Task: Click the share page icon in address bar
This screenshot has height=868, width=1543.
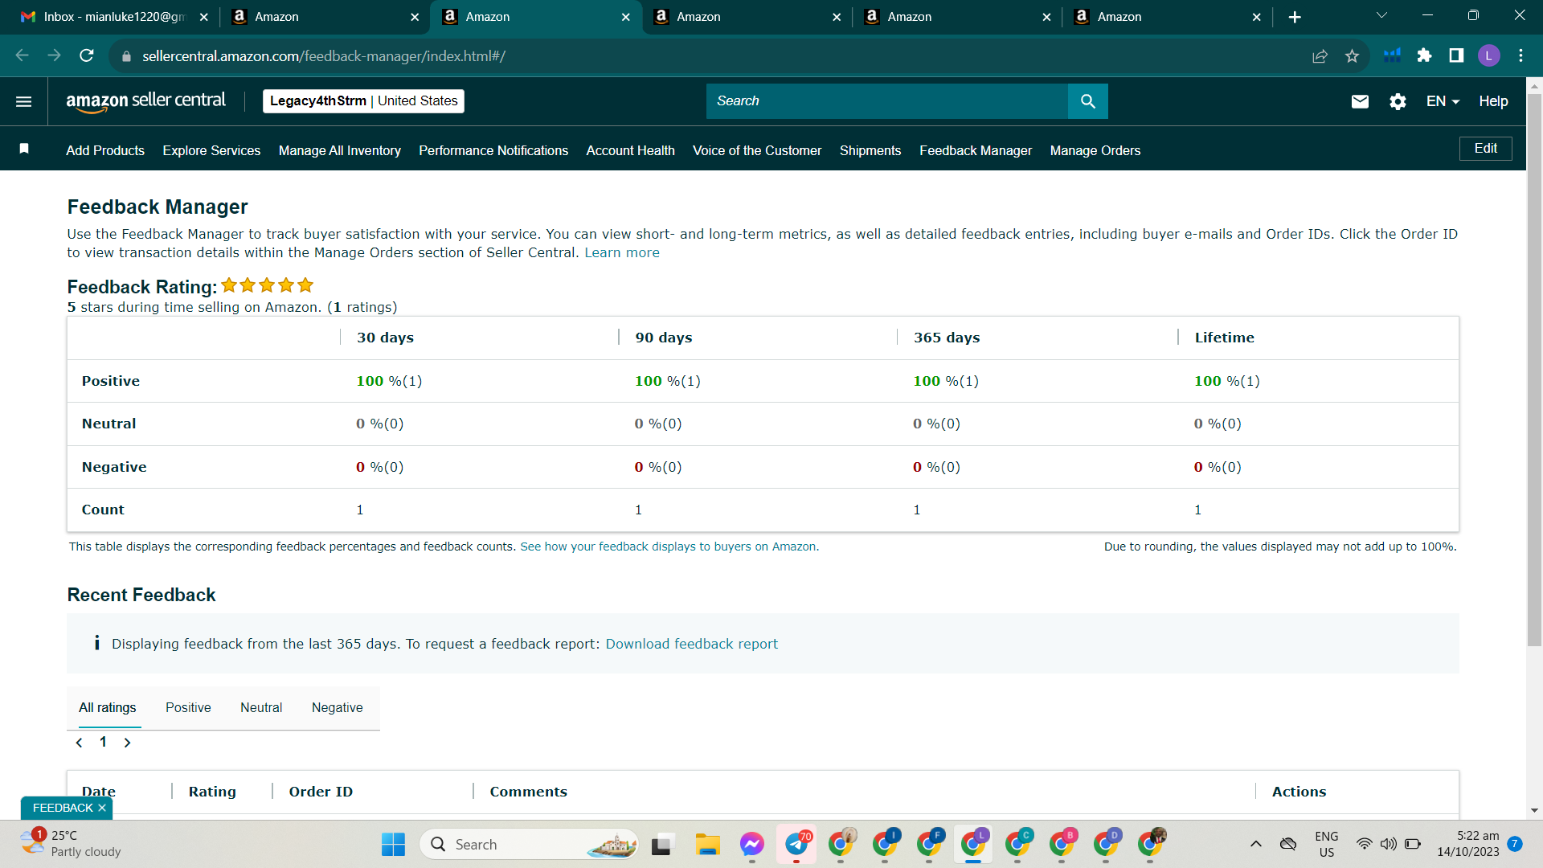Action: click(1320, 55)
